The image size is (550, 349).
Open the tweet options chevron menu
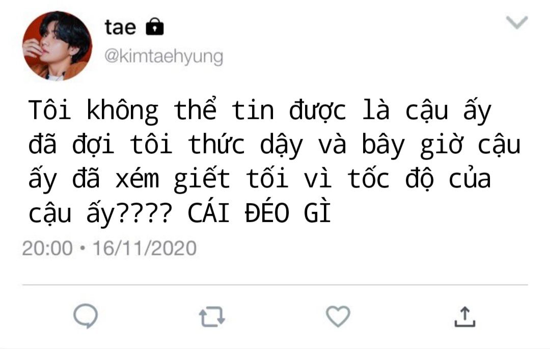coord(517,22)
